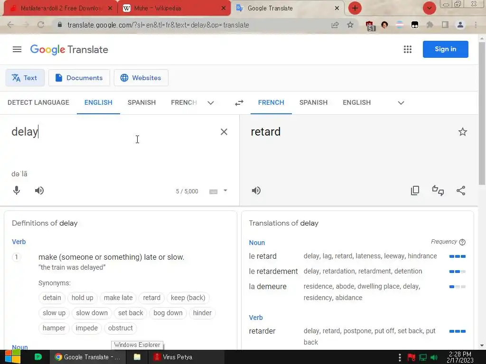Copy the translation to clipboard
Image resolution: width=486 pixels, height=364 pixels.
click(415, 191)
